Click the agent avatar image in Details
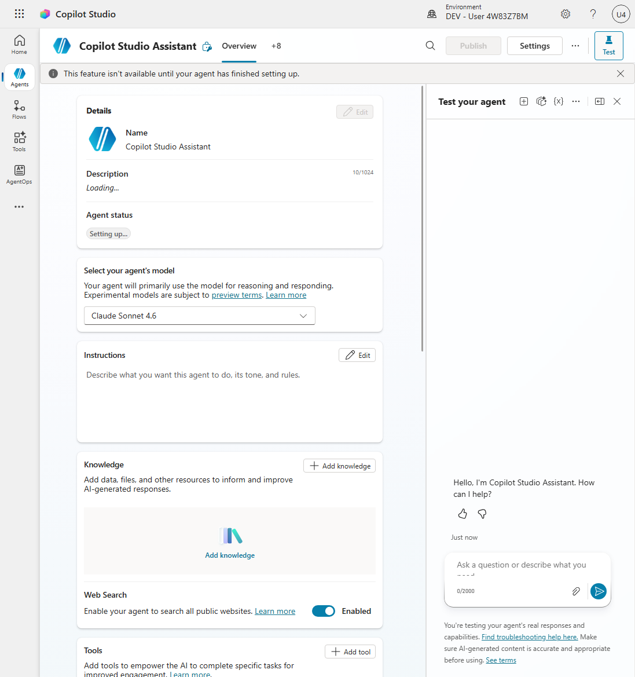 (x=102, y=139)
